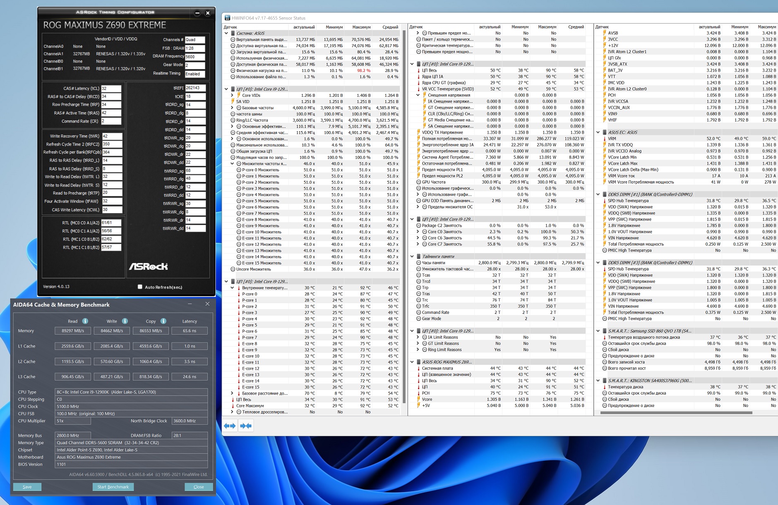This screenshot has width=778, height=505.
Task: Click the VR VCC Температура (SVID) row label
Action: (448, 89)
